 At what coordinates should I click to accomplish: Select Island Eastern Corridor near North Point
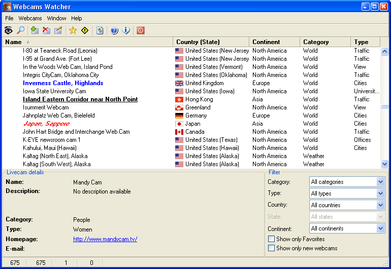(x=80, y=99)
